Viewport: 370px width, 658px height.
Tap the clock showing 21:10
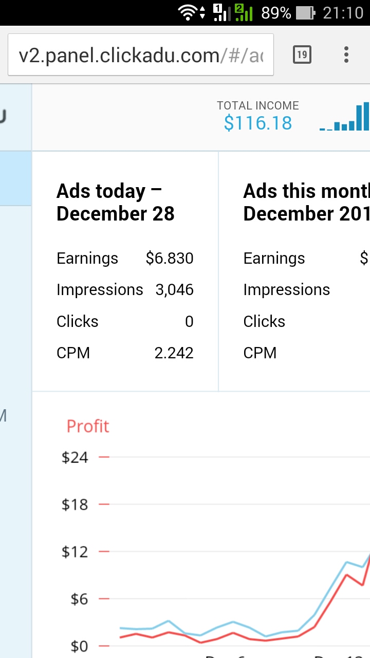coord(343,13)
